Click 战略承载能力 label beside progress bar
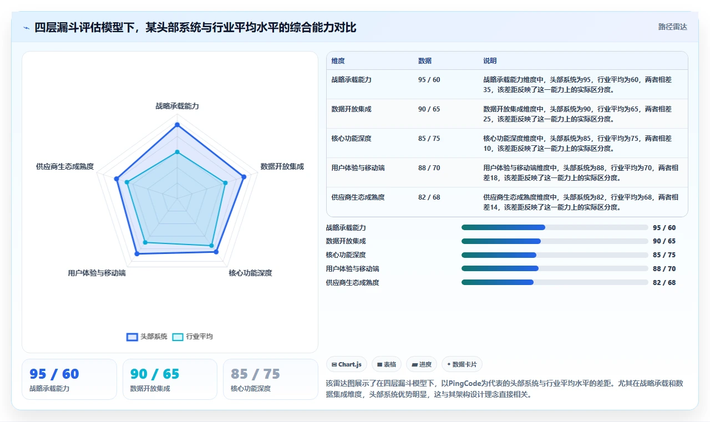Screen dimensions: 710x422 pyautogui.click(x=346, y=228)
